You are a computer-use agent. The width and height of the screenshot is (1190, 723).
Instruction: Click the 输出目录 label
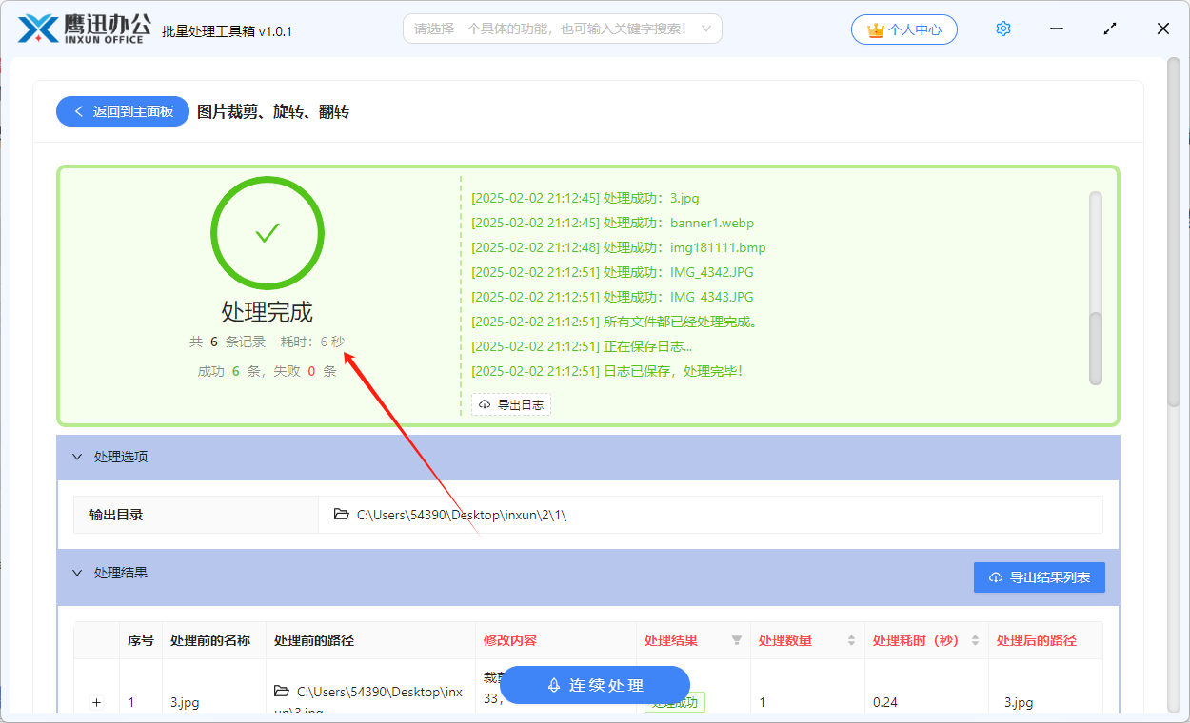point(116,515)
